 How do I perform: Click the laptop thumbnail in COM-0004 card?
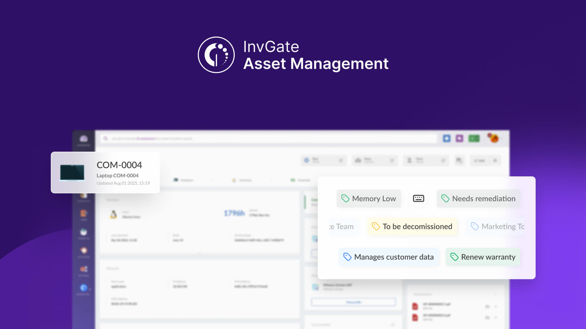click(x=72, y=173)
